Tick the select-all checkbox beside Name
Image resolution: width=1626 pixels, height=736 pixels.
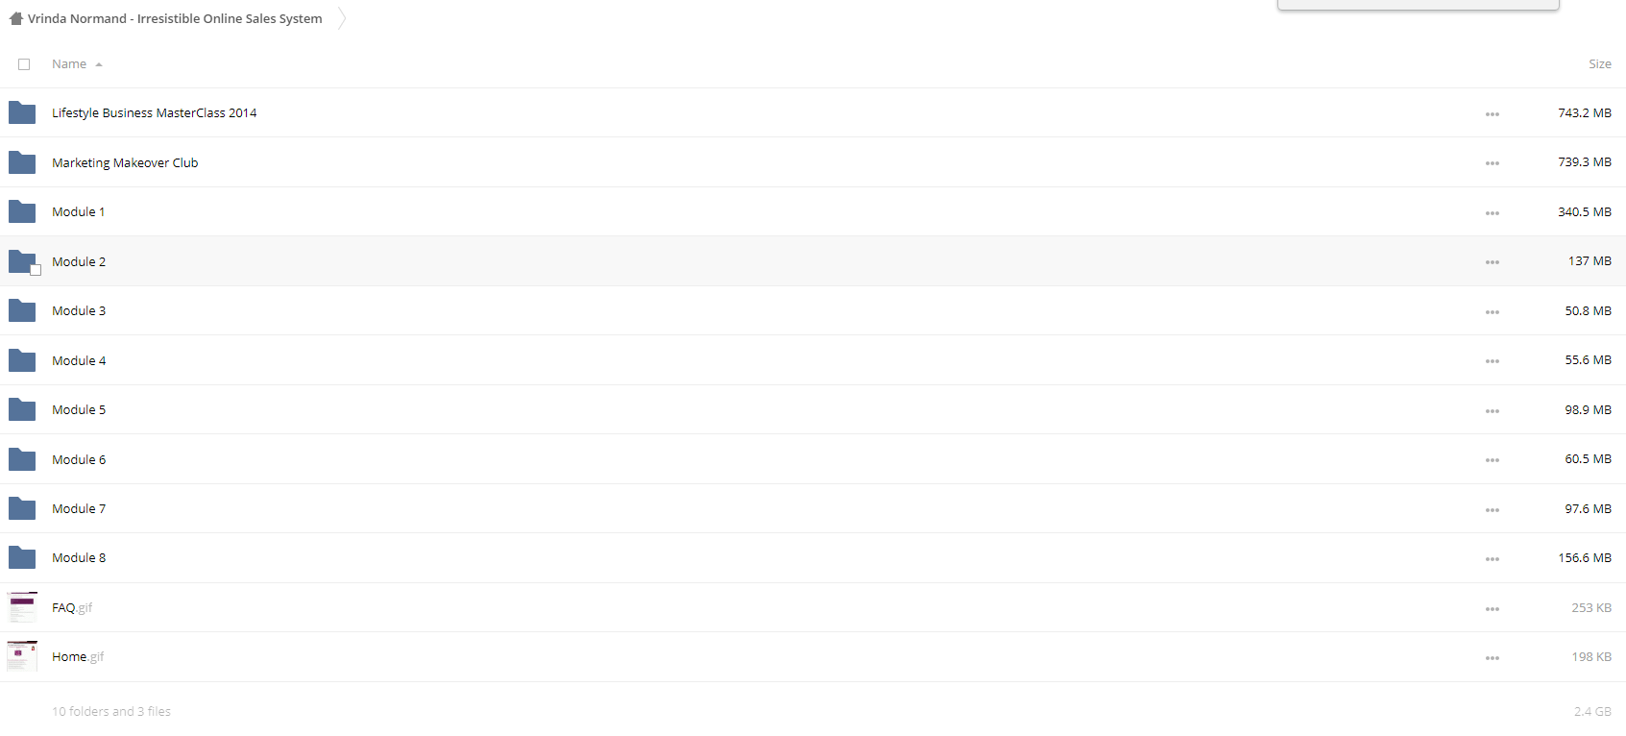click(24, 64)
